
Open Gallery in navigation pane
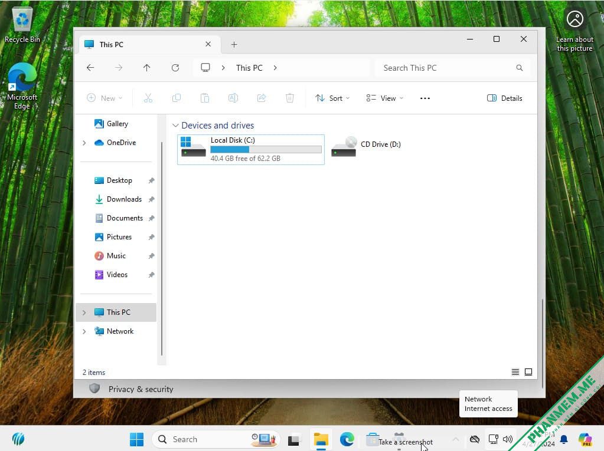[117, 123]
